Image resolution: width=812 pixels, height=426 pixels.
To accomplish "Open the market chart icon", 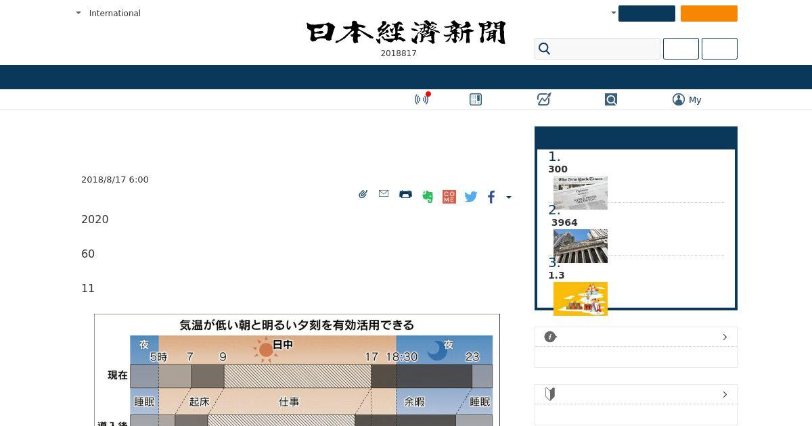I will [x=543, y=99].
